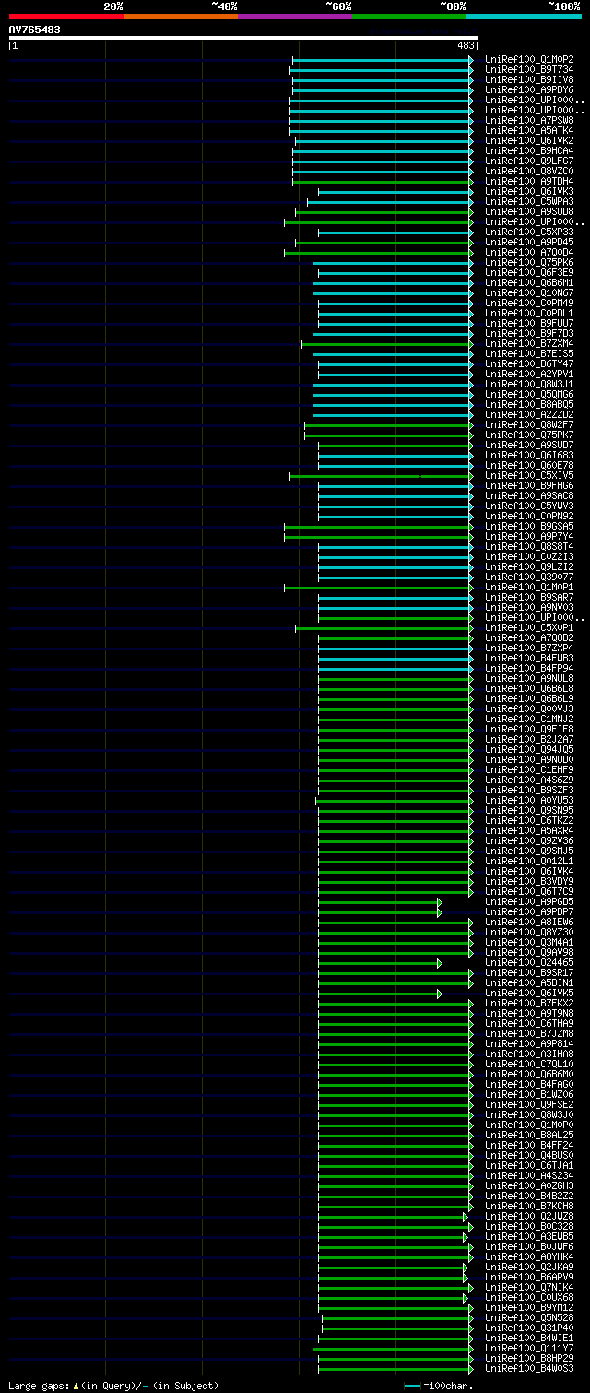Select the UniRef100_Q5N528 label
Viewport: 590px width, 1393px height.
click(x=529, y=1317)
